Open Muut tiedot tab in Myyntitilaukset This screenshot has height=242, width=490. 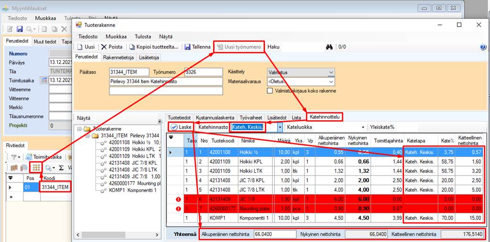45,42
